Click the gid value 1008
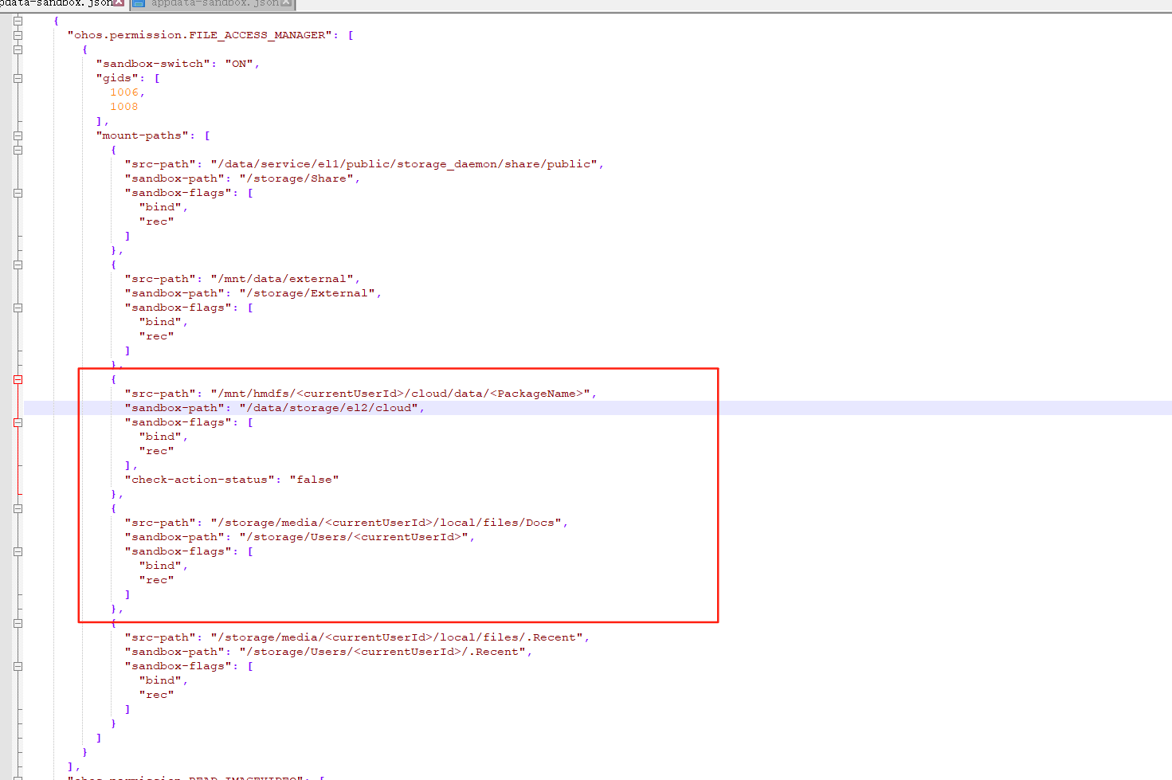1172x780 pixels. 124,107
